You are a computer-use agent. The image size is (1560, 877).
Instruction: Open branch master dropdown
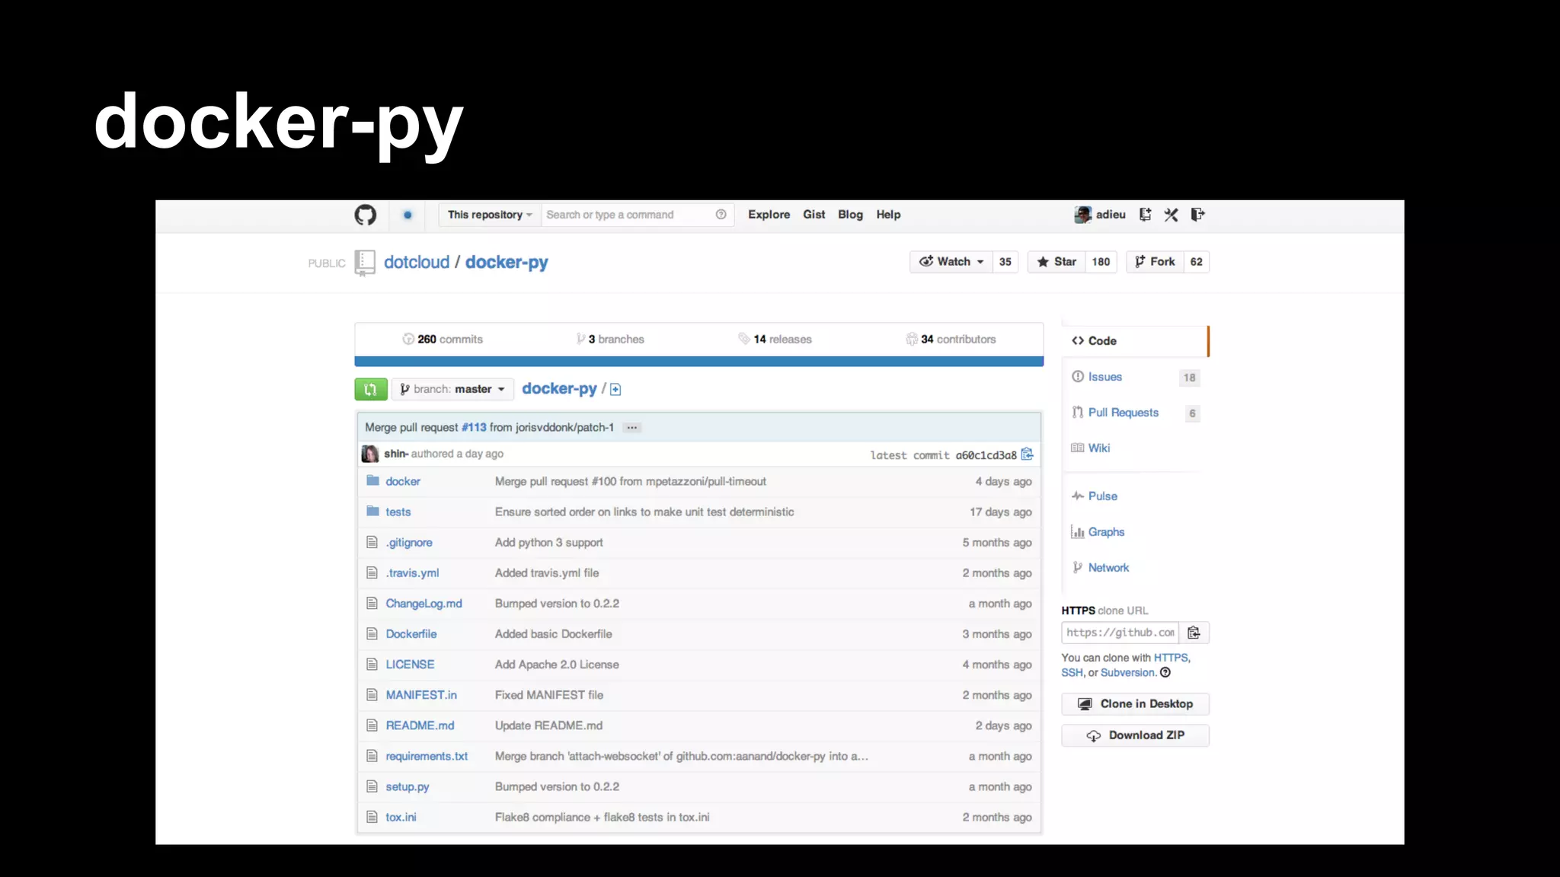point(452,390)
